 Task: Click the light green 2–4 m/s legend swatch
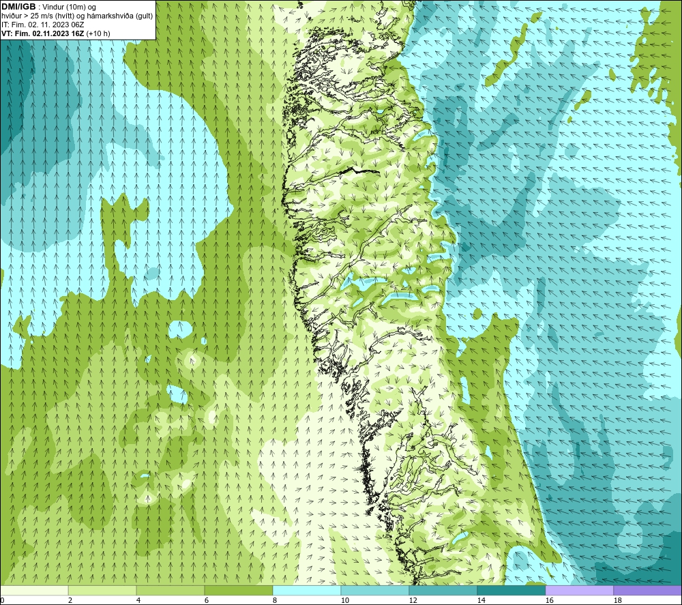(x=102, y=590)
